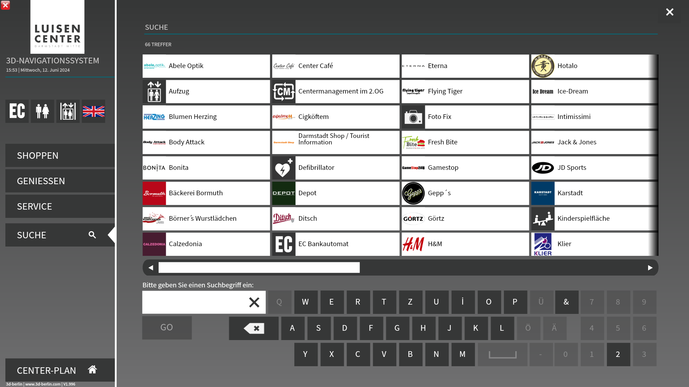Click the home icon on Center-Plan

[x=92, y=369]
